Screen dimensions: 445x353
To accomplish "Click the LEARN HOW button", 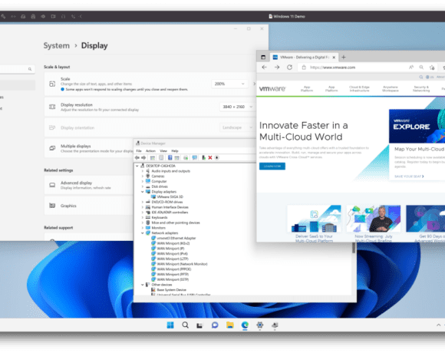I will [272, 167].
